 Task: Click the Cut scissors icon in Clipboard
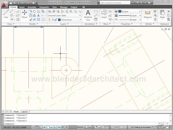click(x=169, y=11)
